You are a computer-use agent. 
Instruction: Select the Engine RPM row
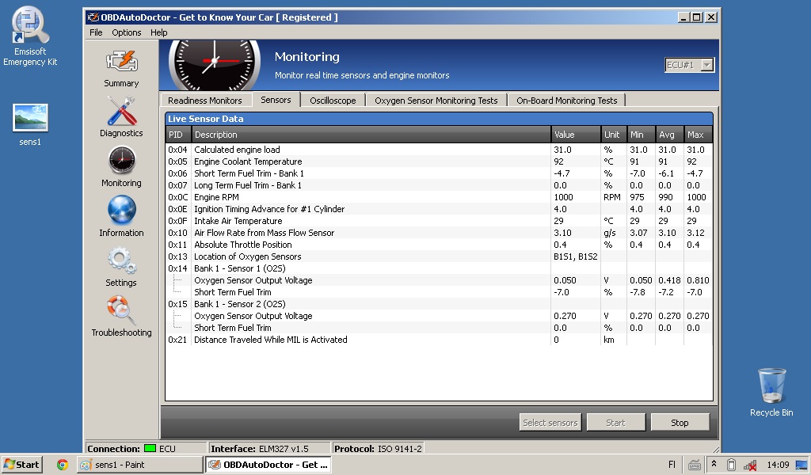click(x=439, y=197)
